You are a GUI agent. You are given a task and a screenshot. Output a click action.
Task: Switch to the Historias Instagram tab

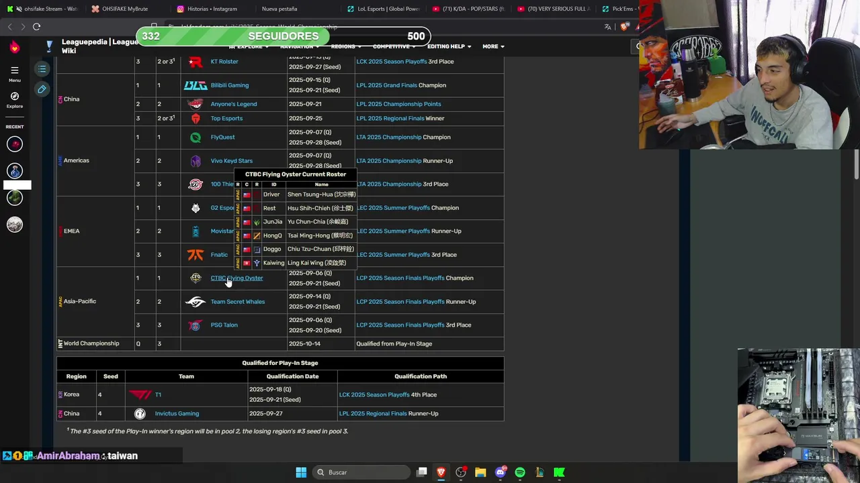[x=210, y=9]
